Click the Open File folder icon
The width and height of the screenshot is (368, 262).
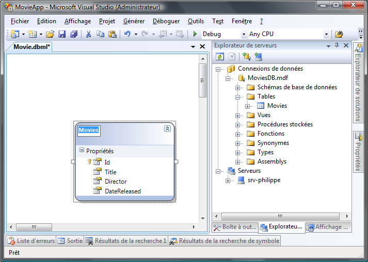tap(50, 34)
